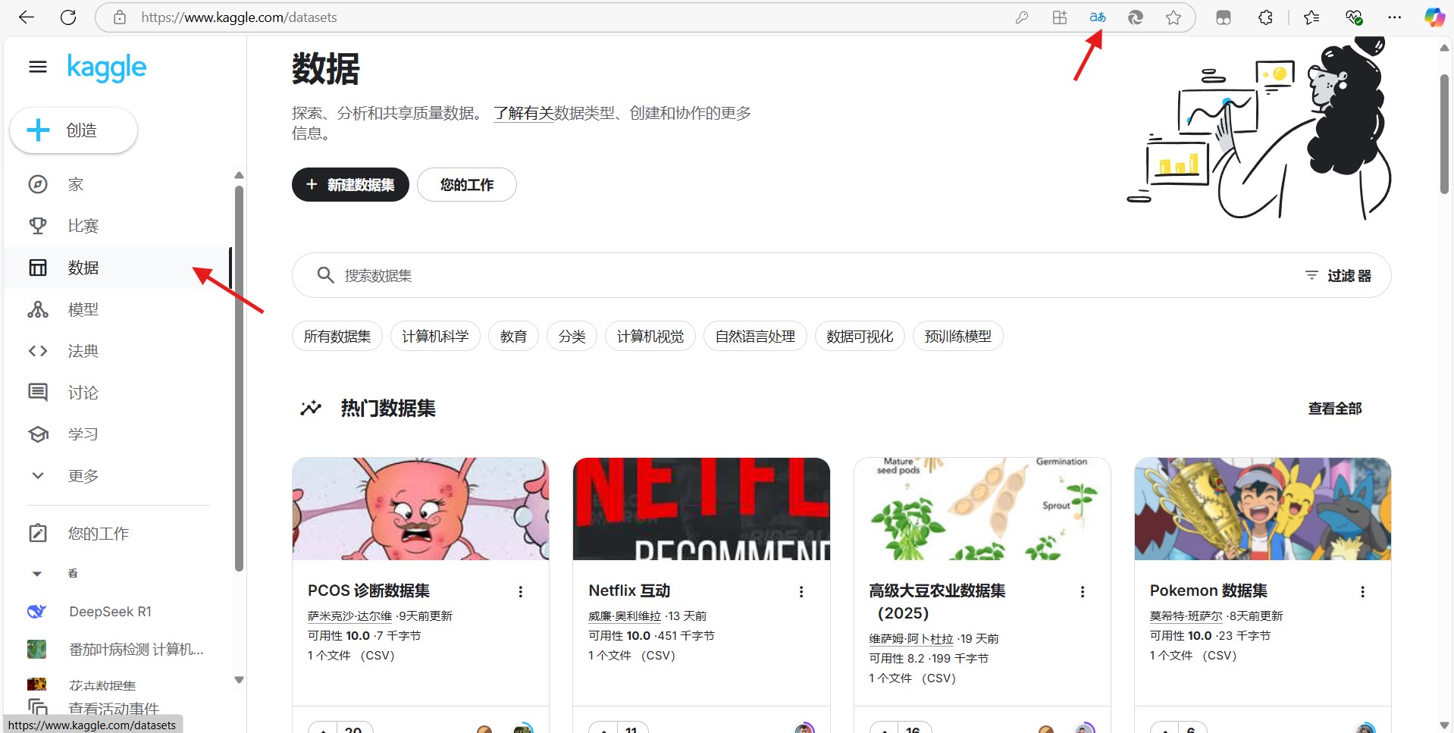
Task: Open 学习 learn in sidebar
Action: 118,434
